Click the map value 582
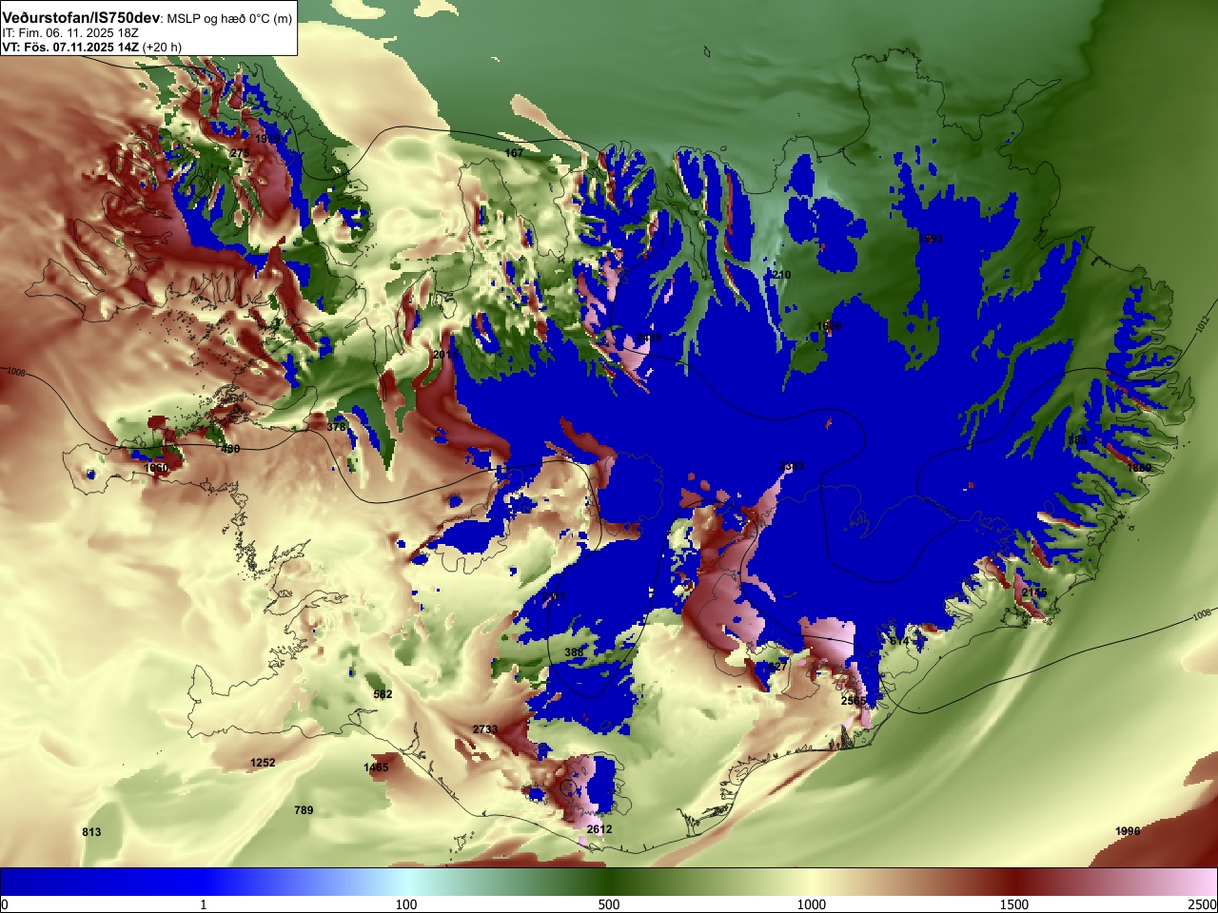 [383, 694]
